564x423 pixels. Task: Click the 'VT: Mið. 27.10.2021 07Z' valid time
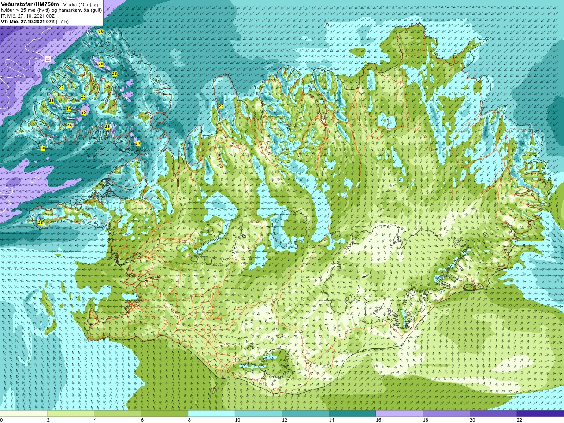(x=28, y=22)
